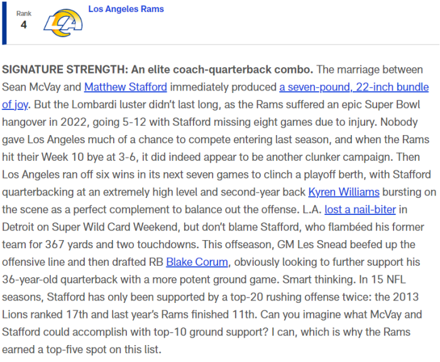The image size is (440, 362).
Task: Open the Los Angeles Rams team link
Action: tap(126, 9)
